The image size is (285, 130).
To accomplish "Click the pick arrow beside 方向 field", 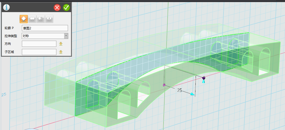I will point(61,44).
